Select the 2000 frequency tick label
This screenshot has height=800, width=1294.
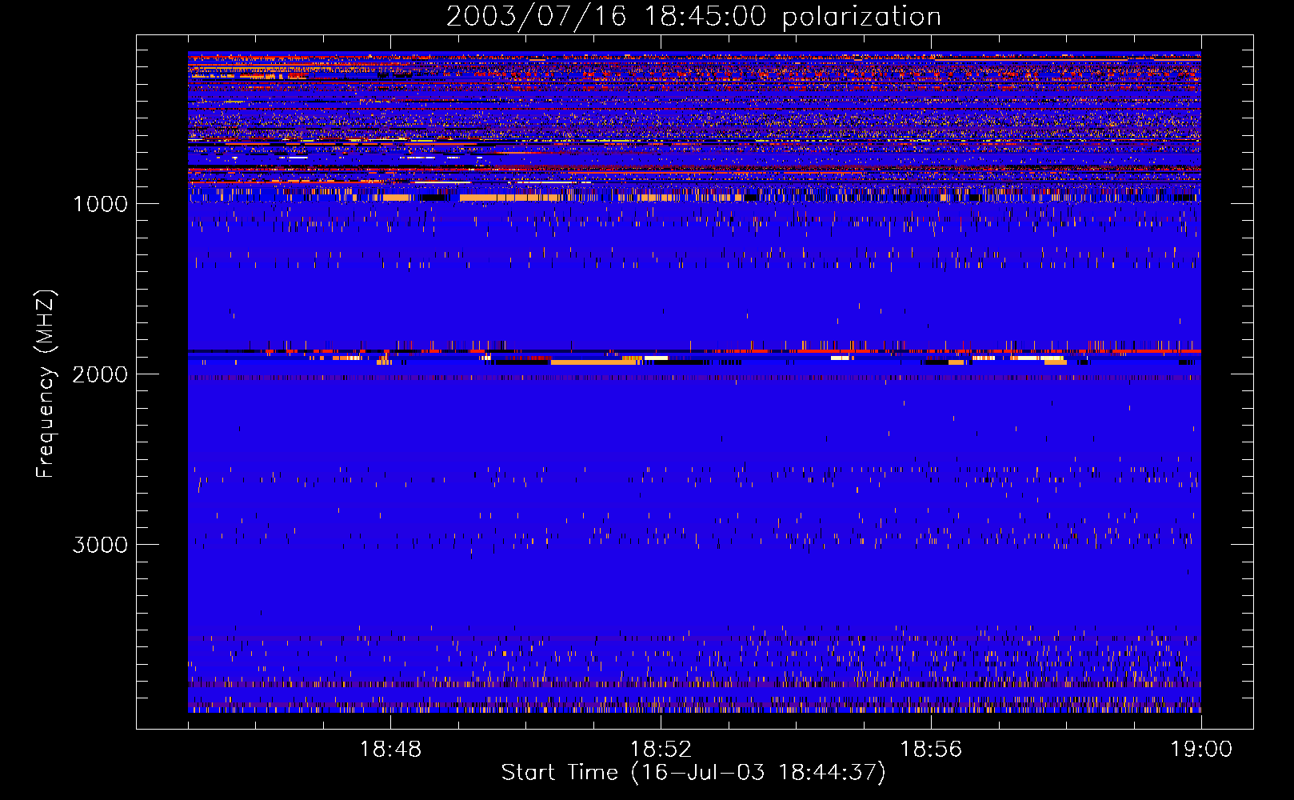(x=100, y=374)
